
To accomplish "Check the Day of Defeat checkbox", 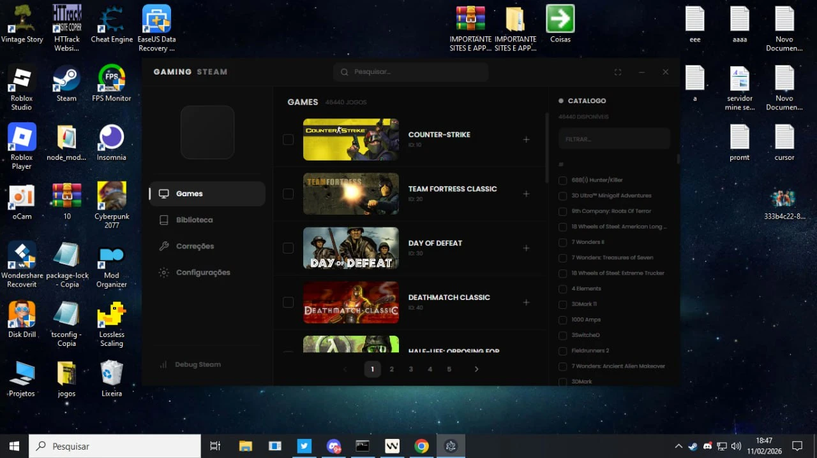I will [289, 248].
